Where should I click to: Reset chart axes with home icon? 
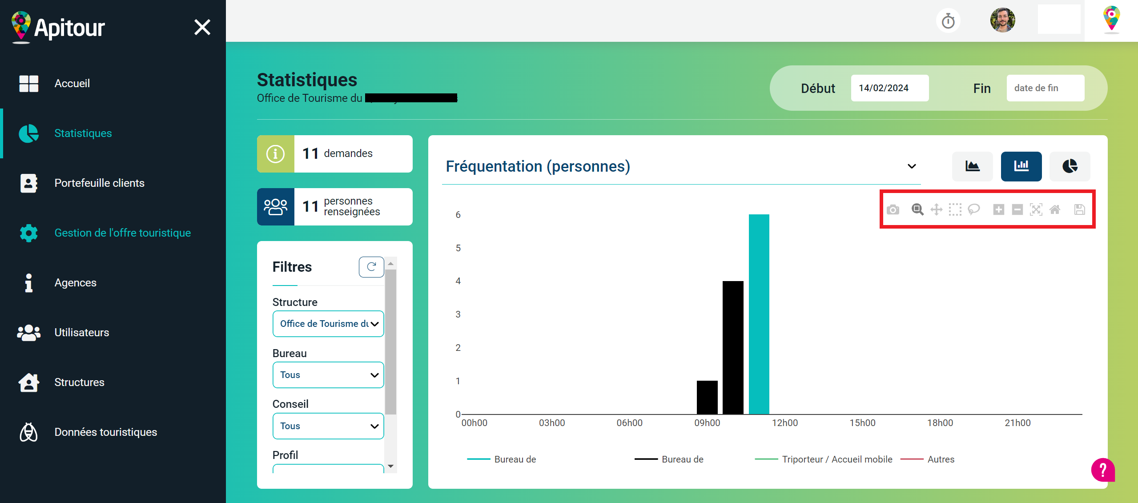(1055, 209)
